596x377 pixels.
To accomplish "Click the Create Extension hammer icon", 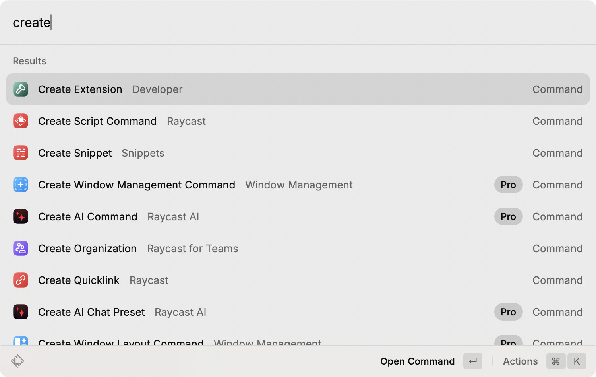I will tap(21, 89).
